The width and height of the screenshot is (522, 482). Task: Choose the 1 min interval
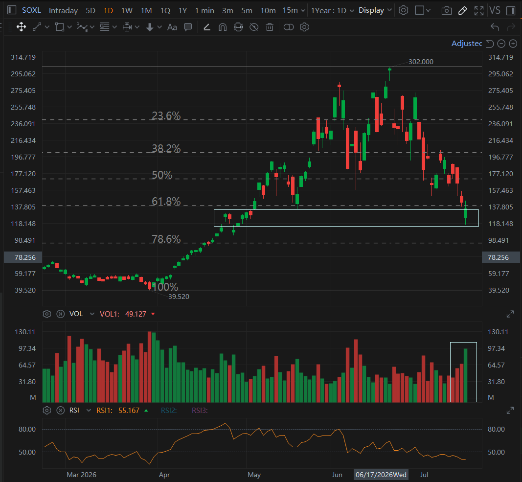coord(204,11)
